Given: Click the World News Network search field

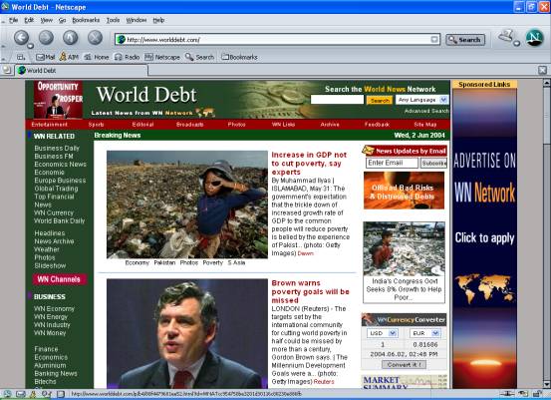Looking at the screenshot, I should click(337, 100).
